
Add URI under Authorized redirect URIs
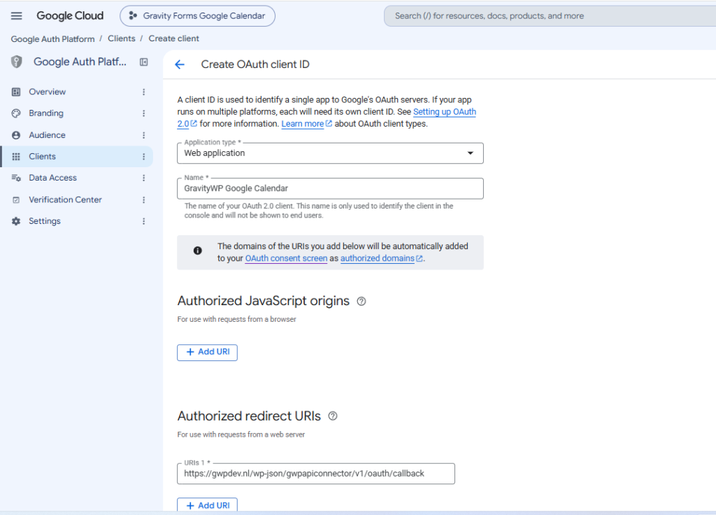point(207,505)
